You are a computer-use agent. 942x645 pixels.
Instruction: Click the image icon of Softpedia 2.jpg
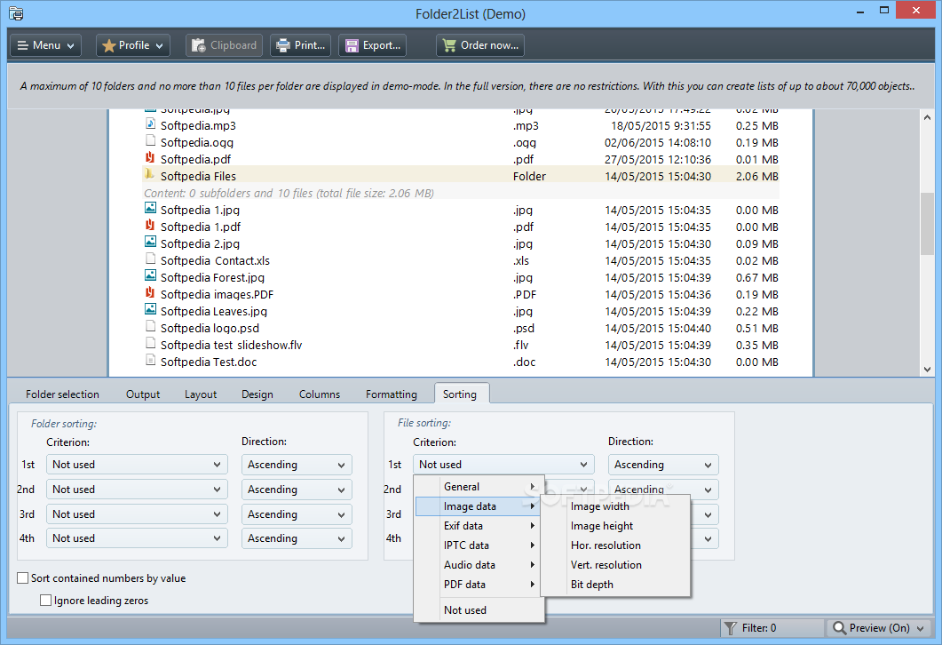tap(150, 243)
